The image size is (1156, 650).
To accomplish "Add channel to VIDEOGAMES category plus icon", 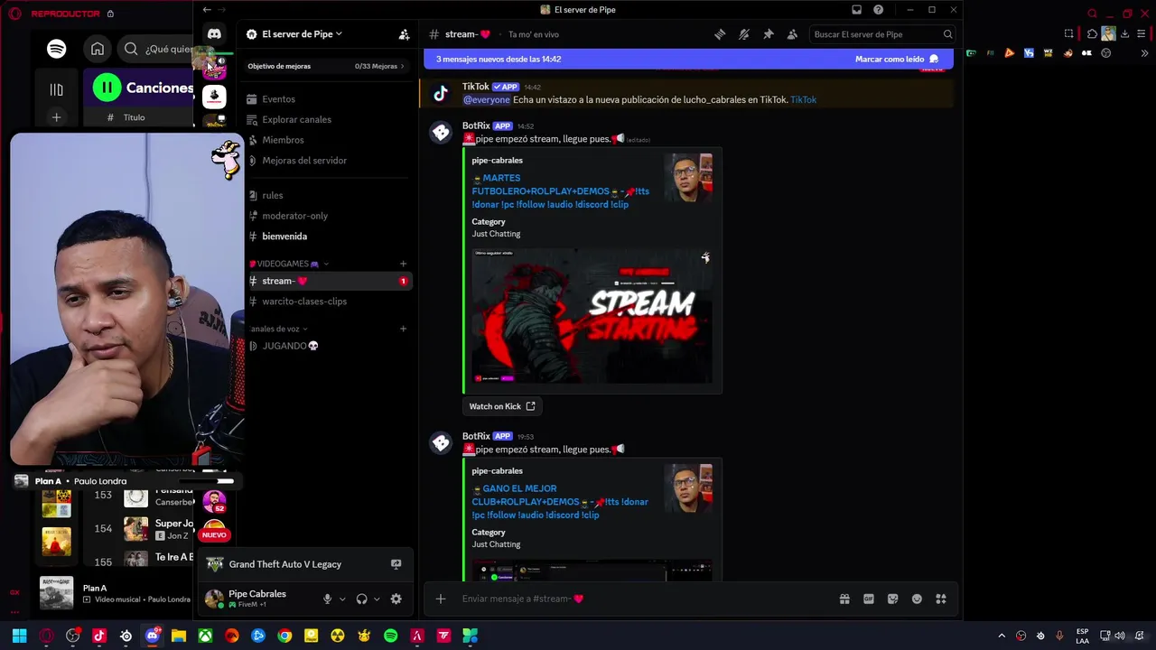I will pyautogui.click(x=403, y=264).
